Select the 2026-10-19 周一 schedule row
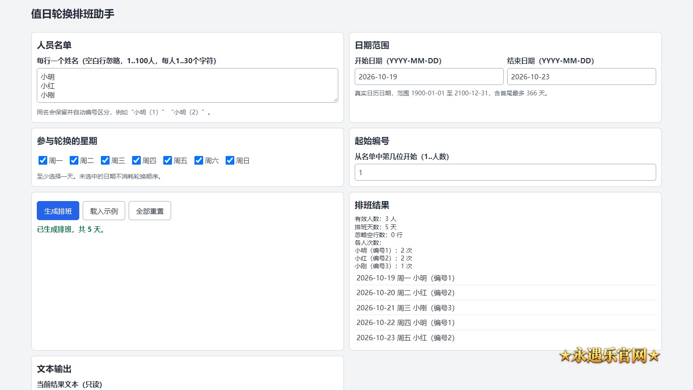 click(x=505, y=278)
